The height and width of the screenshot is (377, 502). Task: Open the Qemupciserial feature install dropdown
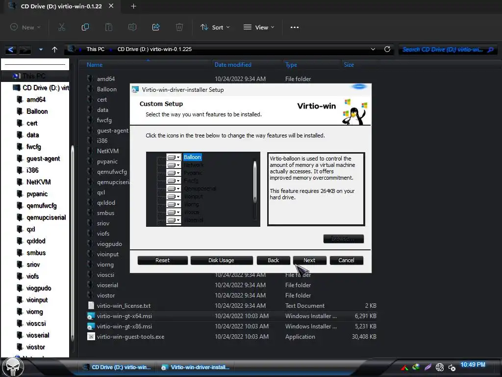(174, 188)
